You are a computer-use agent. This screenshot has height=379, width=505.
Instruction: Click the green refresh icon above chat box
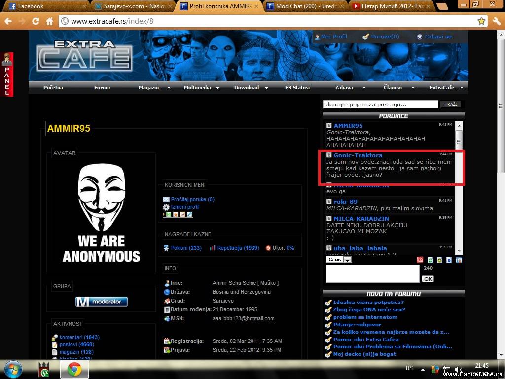point(430,260)
